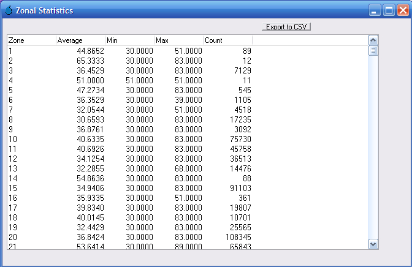Minimize the Zonal Statistics window
The width and height of the screenshot is (412, 267).
375,10
